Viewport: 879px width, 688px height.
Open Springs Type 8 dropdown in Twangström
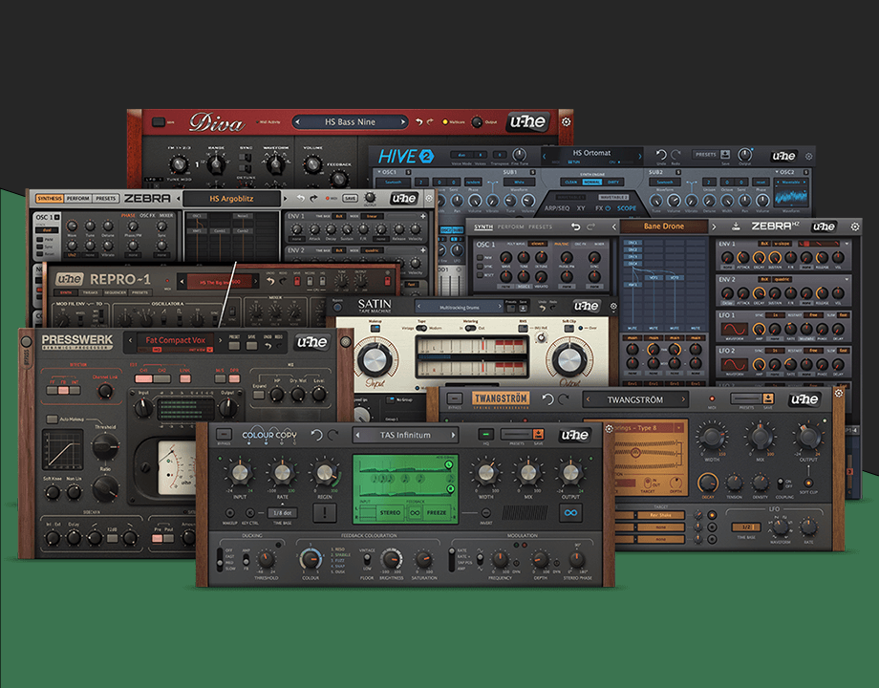(x=678, y=428)
